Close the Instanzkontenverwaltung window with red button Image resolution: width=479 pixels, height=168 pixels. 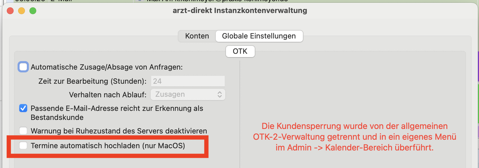[x=10, y=11]
